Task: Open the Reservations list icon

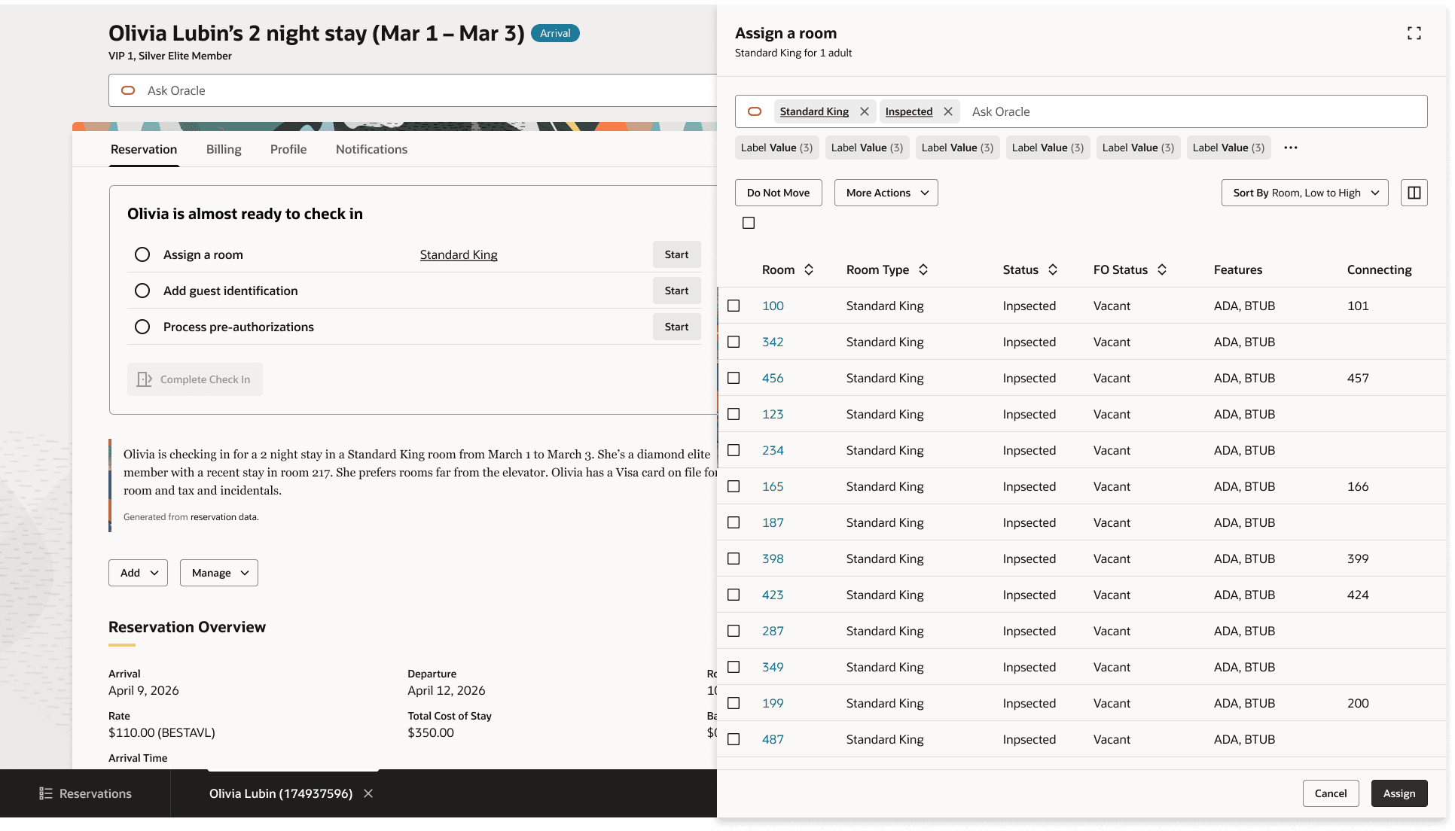Action: 46,793
